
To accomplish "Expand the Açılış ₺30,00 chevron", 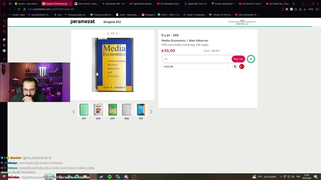I will tap(220, 51).
